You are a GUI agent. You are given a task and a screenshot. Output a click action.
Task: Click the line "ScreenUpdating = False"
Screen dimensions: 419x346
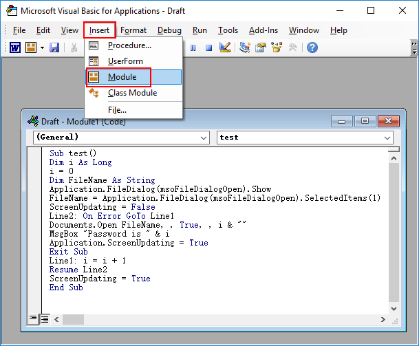click(102, 207)
